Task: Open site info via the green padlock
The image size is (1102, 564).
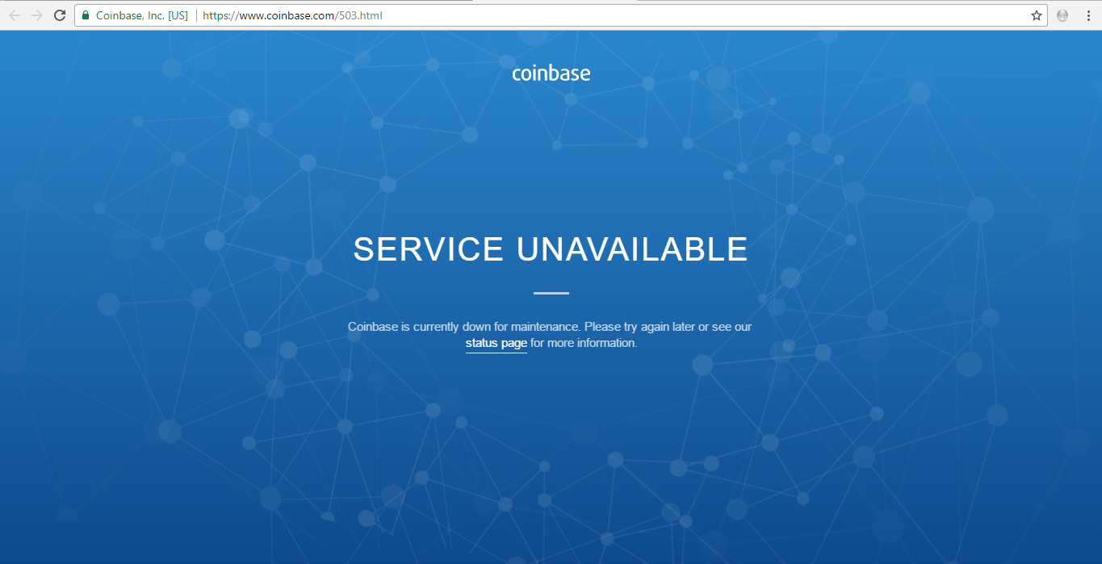Action: (86, 15)
